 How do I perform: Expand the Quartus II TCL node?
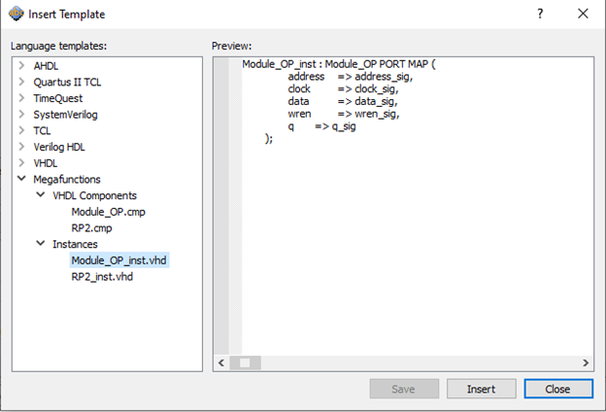click(x=22, y=83)
